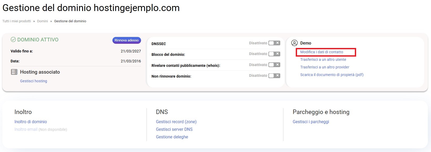
Task: Toggle the whois public contacts switch
Action: [274, 65]
